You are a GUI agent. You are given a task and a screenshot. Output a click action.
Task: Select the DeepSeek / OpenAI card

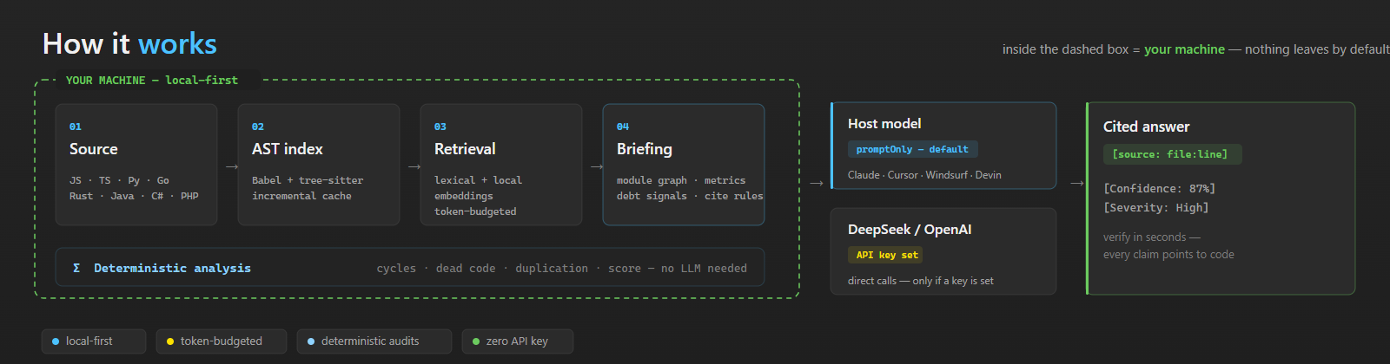(943, 251)
